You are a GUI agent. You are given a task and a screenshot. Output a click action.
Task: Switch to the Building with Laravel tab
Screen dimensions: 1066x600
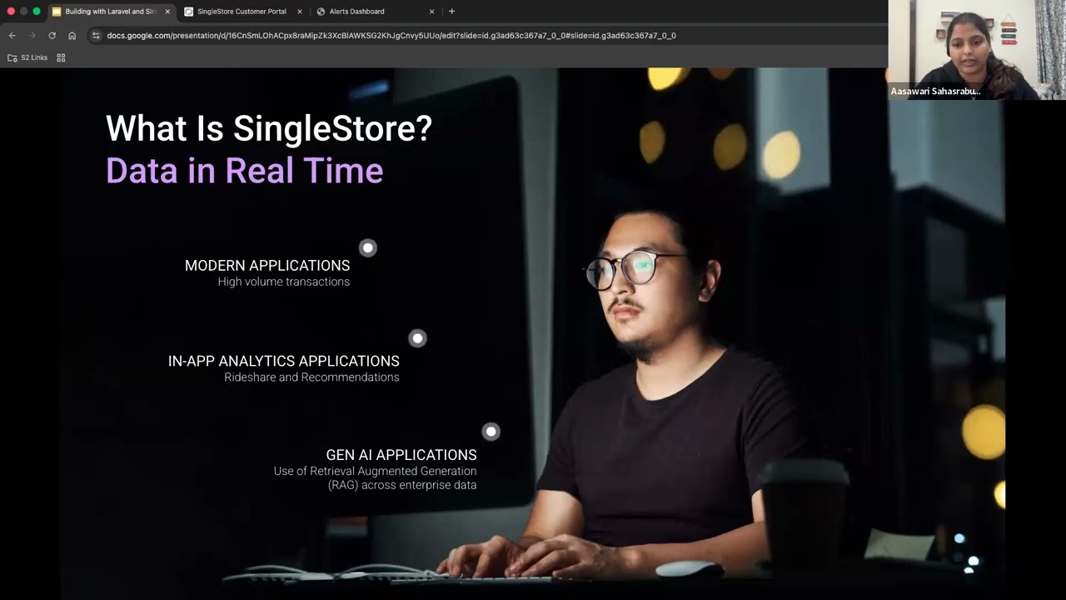pyautogui.click(x=112, y=12)
